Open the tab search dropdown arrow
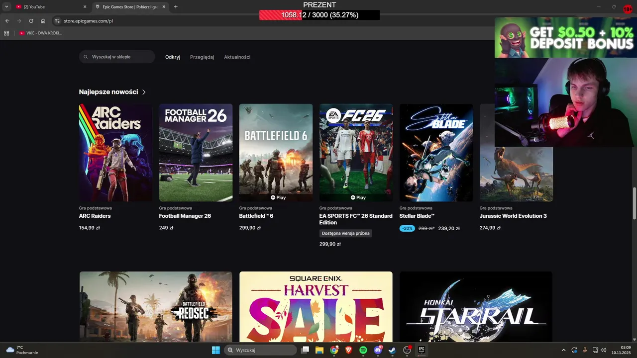The image size is (637, 358). (x=6, y=7)
